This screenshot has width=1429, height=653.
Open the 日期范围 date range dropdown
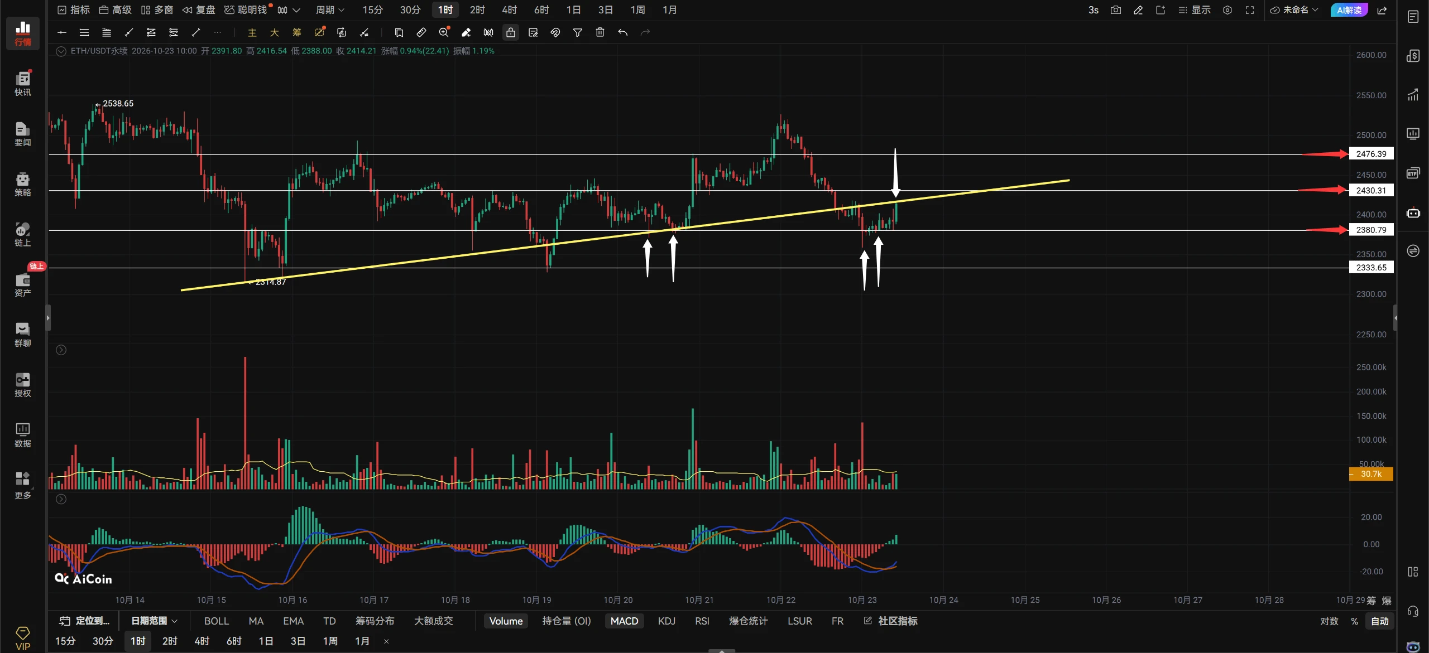154,621
